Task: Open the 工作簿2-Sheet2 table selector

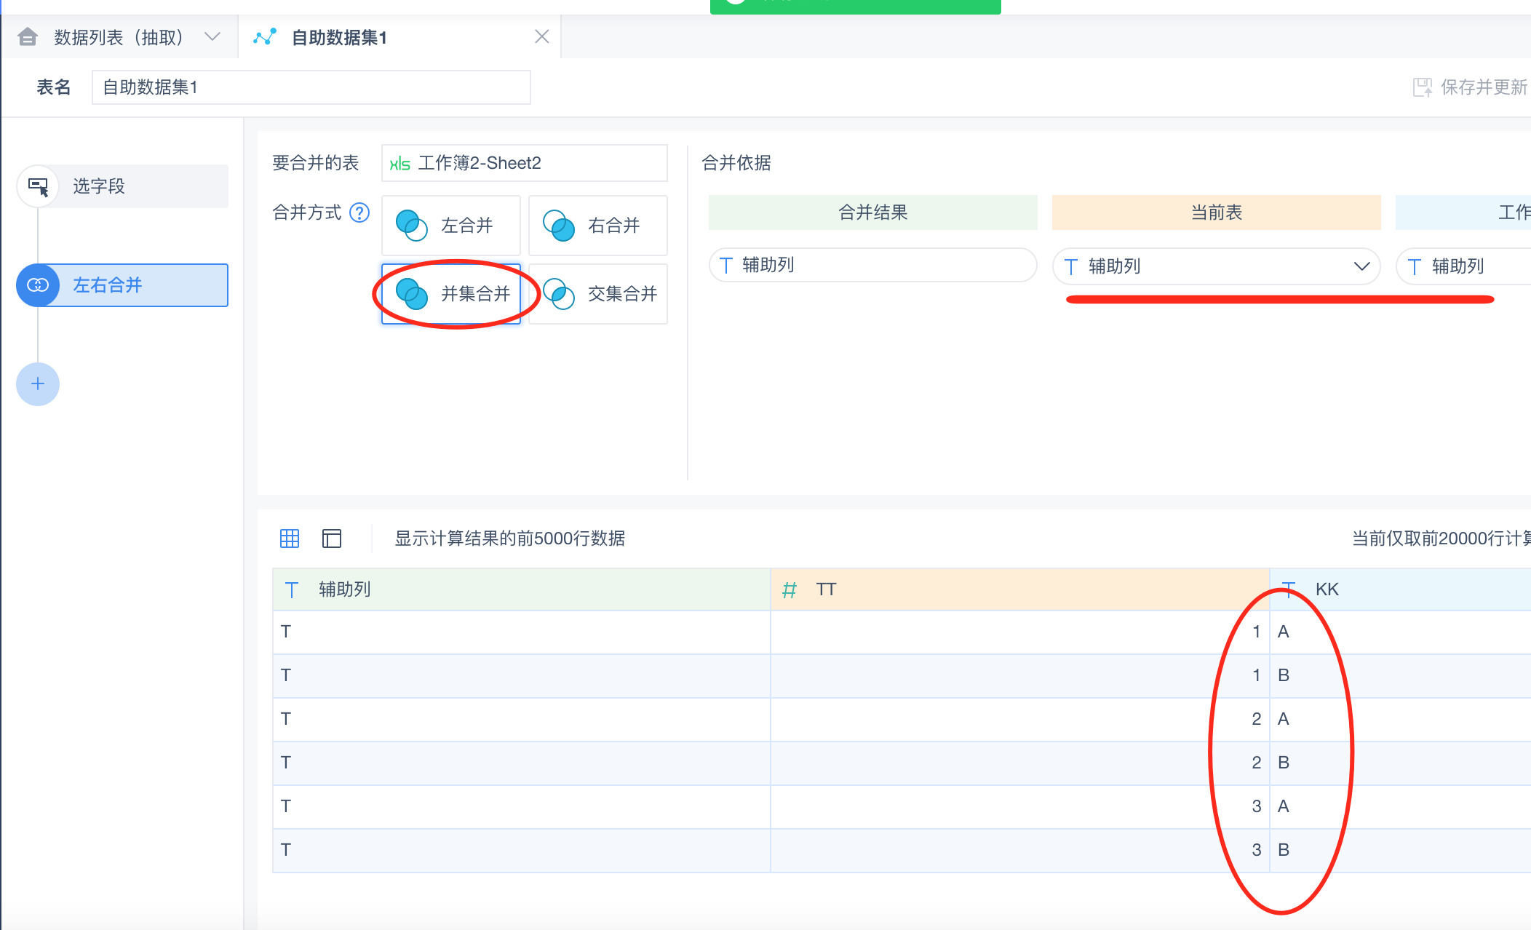Action: tap(524, 163)
